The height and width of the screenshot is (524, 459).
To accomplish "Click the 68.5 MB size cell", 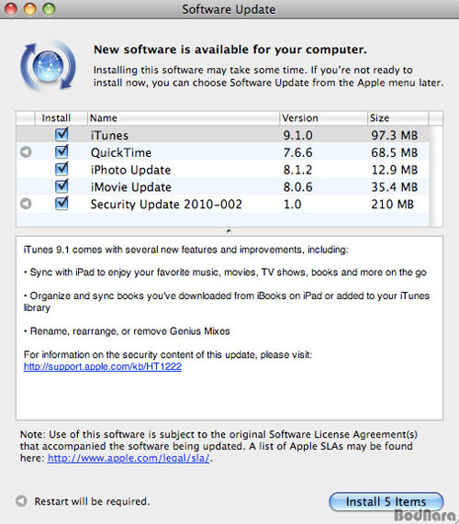I will 395,152.
